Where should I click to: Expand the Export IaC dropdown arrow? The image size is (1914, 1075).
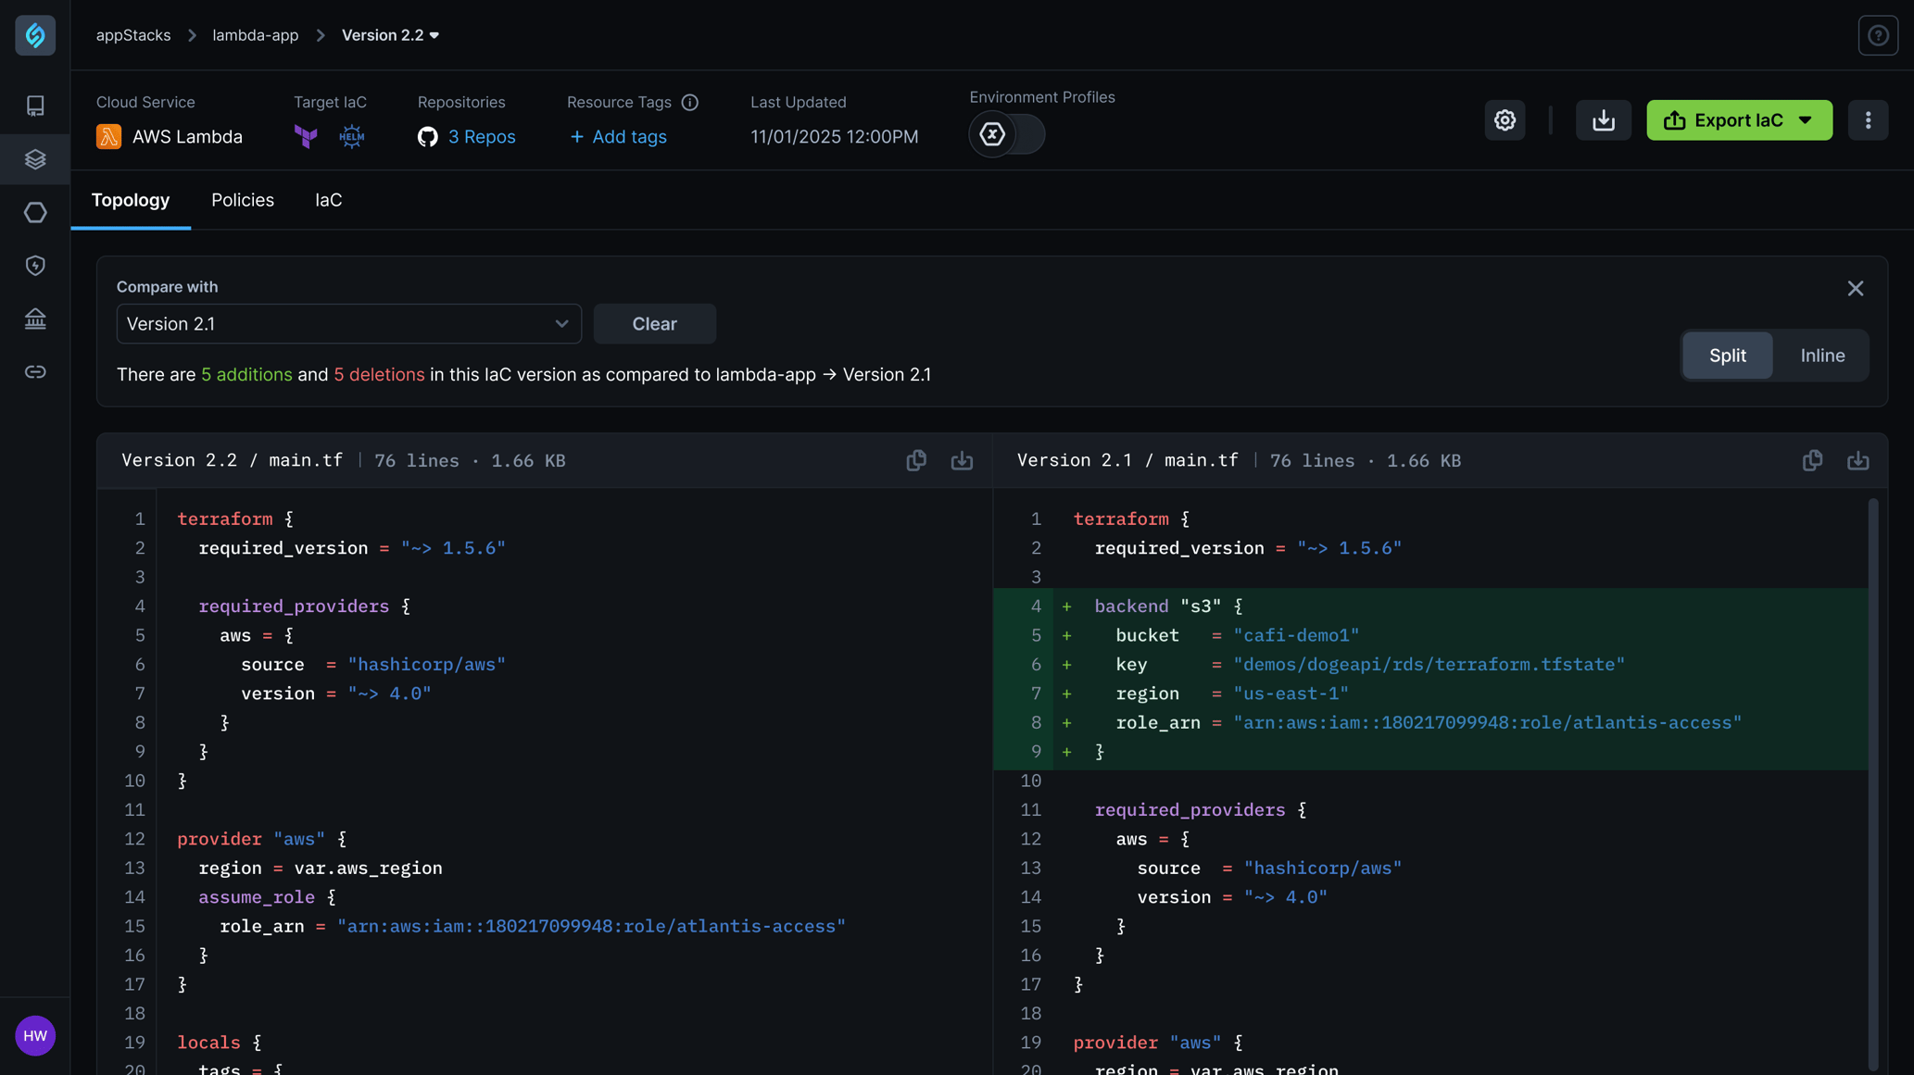(1807, 119)
